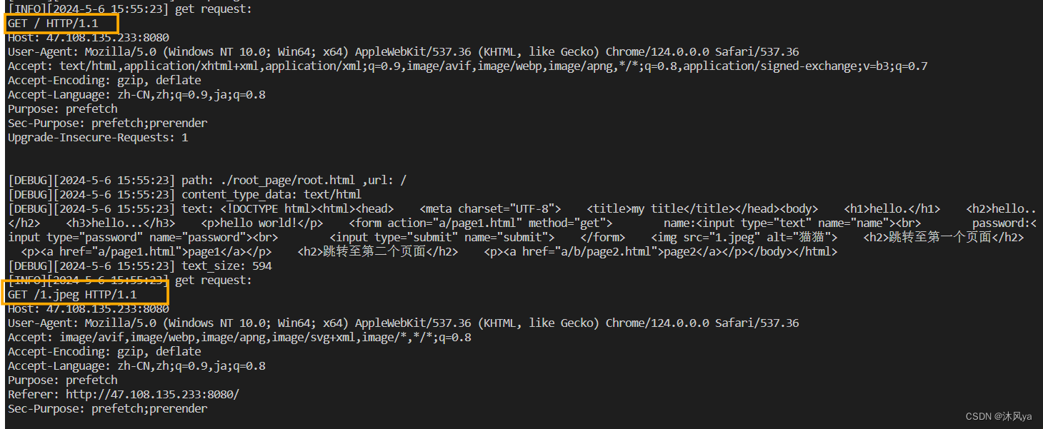
Task: Click the CSDN @沐风ya watermark
Action: pos(999,417)
